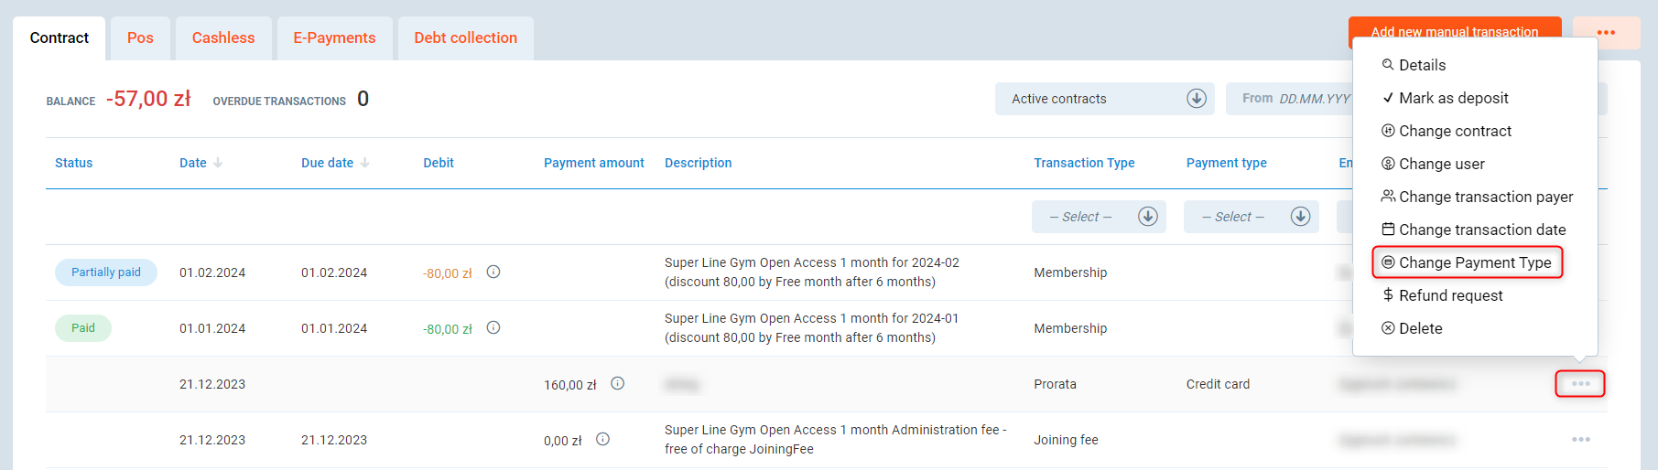
Task: Click info icon beside 0,00 zł payment
Action: click(x=602, y=439)
